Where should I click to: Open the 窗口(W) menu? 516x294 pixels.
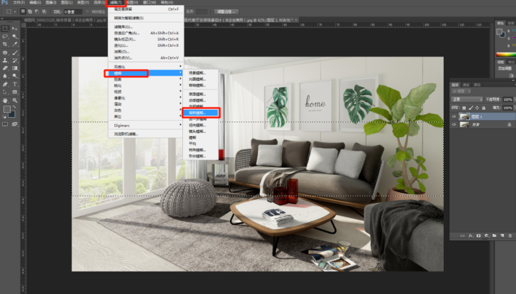(x=150, y=2)
